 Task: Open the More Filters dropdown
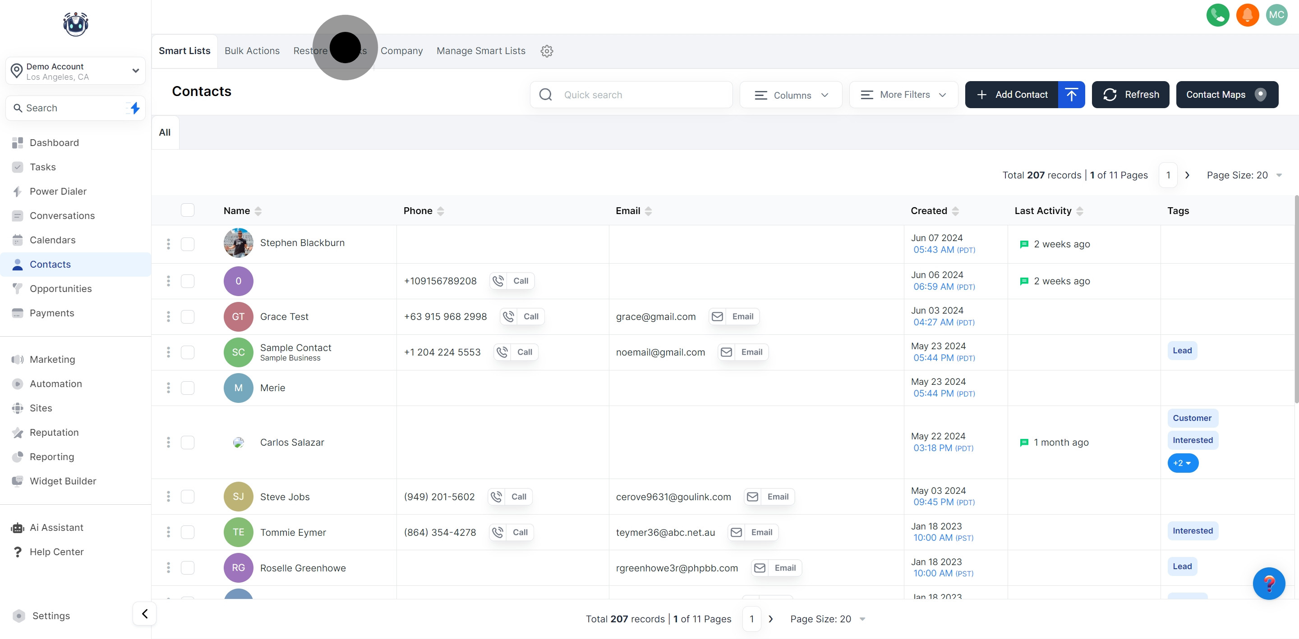903,95
